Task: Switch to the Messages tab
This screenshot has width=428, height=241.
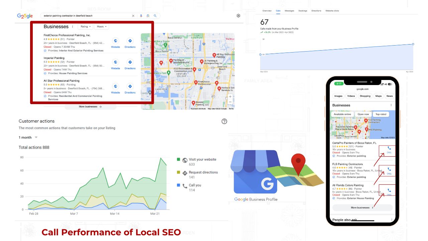Action: 289,11
